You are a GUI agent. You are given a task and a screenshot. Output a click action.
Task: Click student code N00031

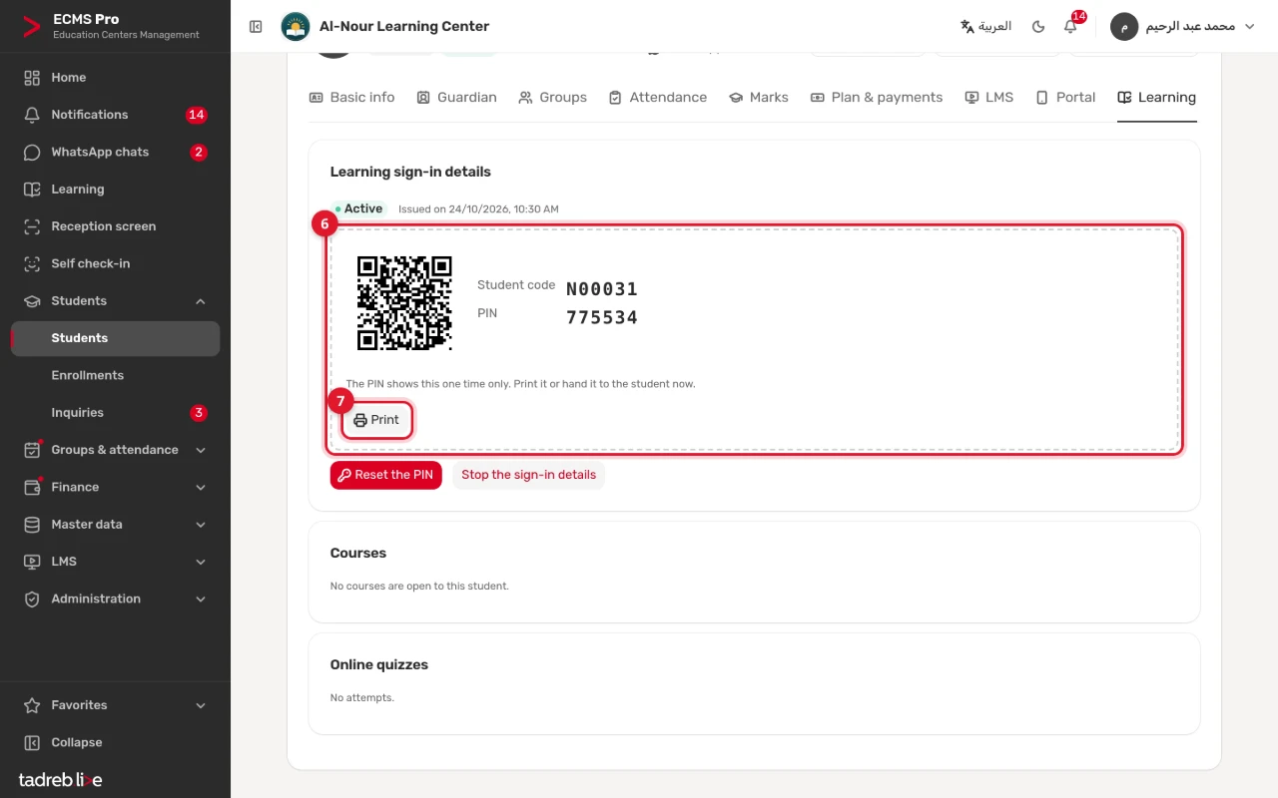tap(602, 289)
